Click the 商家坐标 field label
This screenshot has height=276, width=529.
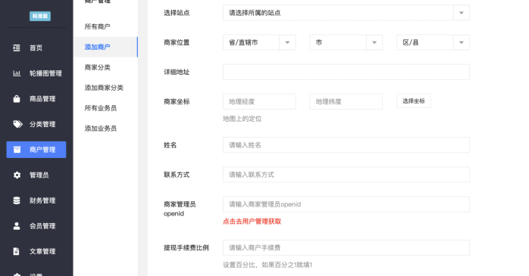pos(177,101)
